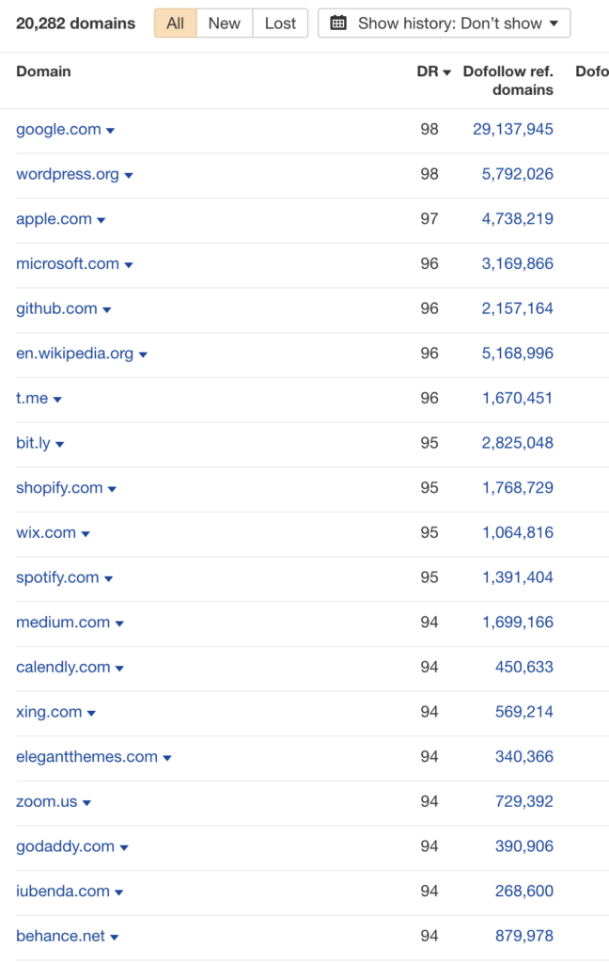Switch to the Lost domains tab
The width and height of the screenshot is (609, 963).
[281, 24]
